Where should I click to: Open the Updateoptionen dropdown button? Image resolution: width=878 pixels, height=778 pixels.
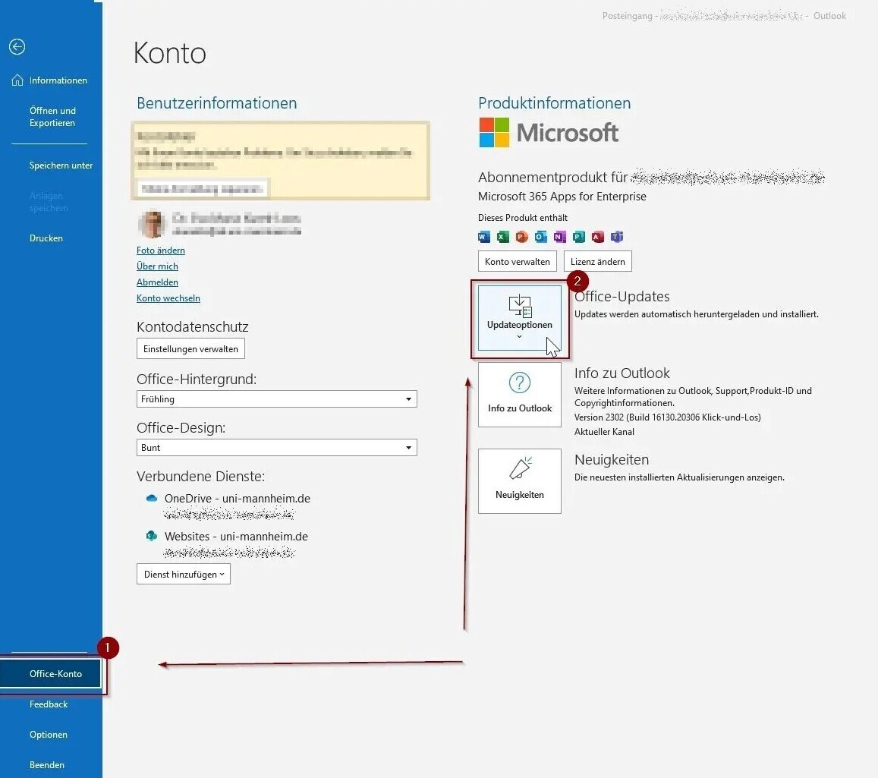tap(520, 318)
